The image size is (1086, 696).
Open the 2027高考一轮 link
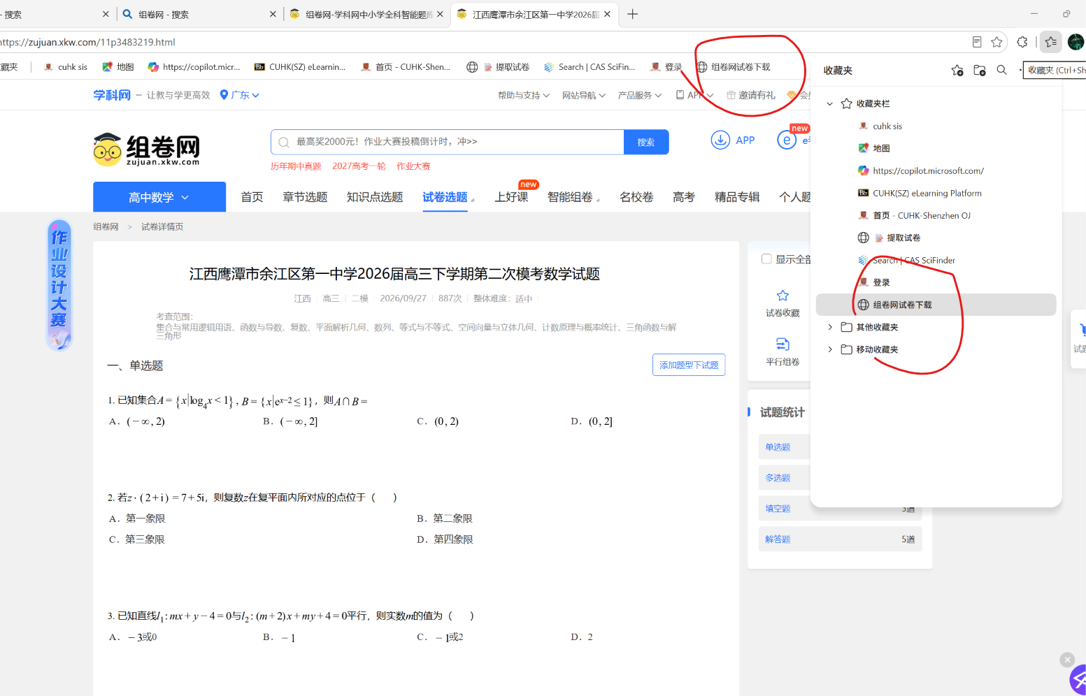[359, 166]
